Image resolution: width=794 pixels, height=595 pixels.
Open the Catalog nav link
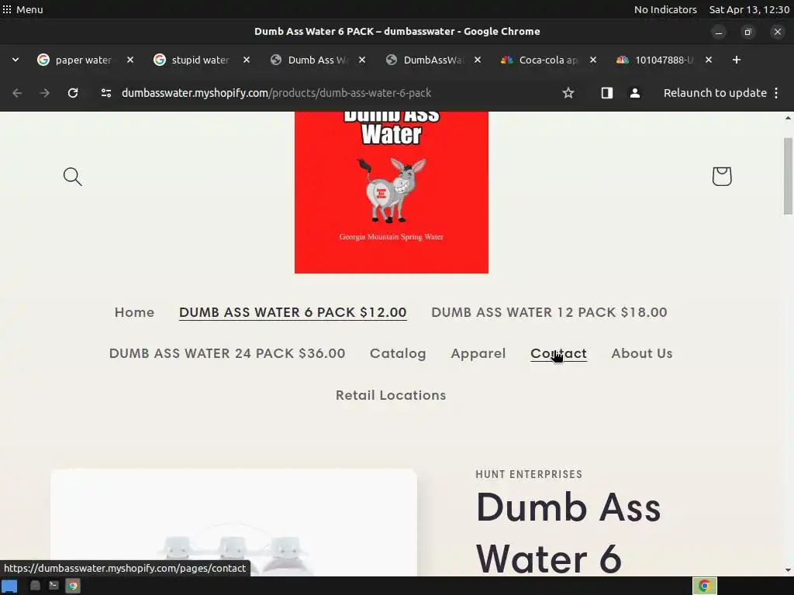[398, 353]
